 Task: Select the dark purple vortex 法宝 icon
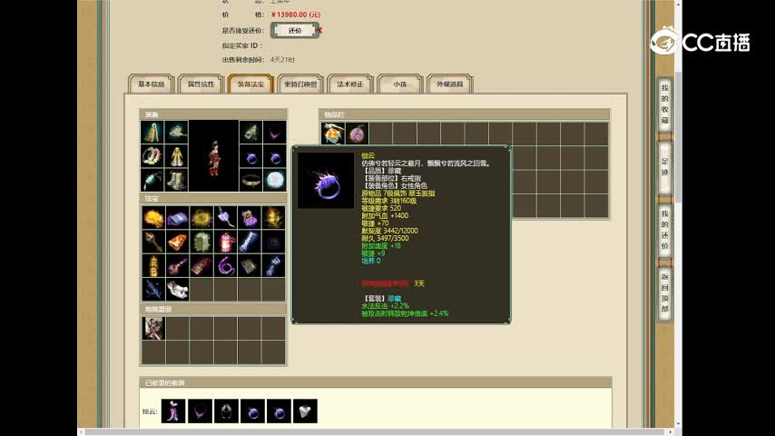273,242
